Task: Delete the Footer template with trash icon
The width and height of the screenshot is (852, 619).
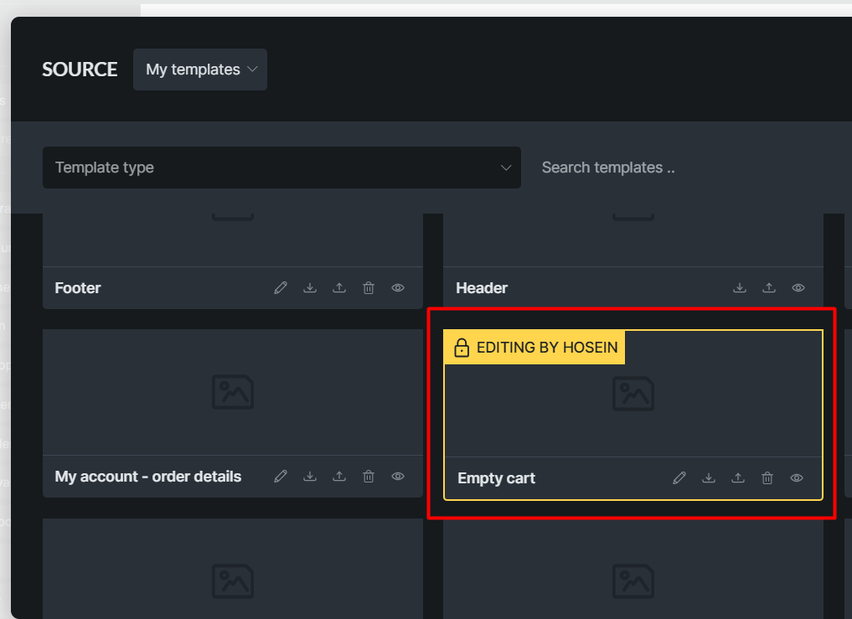Action: tap(369, 288)
